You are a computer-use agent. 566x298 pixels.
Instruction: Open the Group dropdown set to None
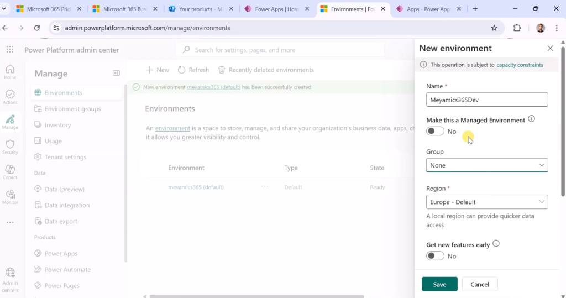[487, 165]
